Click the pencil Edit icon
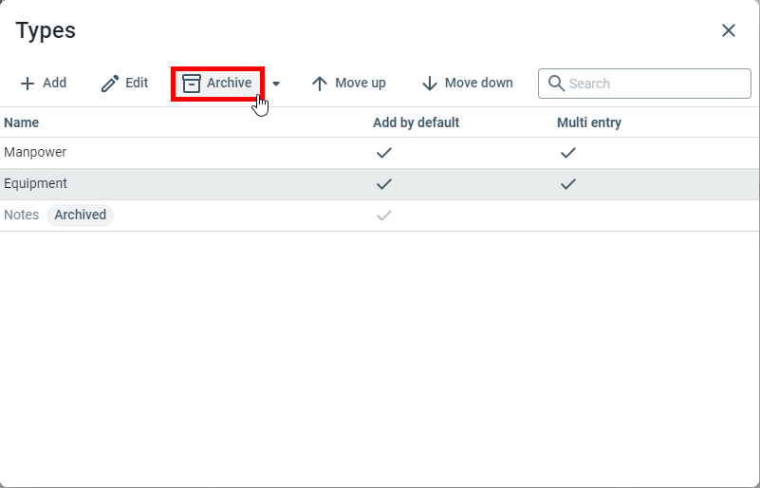The image size is (760, 488). click(x=110, y=84)
